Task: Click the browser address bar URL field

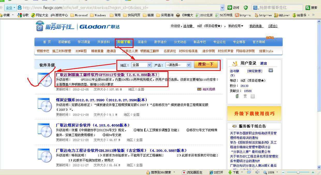Action: [x=121, y=8]
